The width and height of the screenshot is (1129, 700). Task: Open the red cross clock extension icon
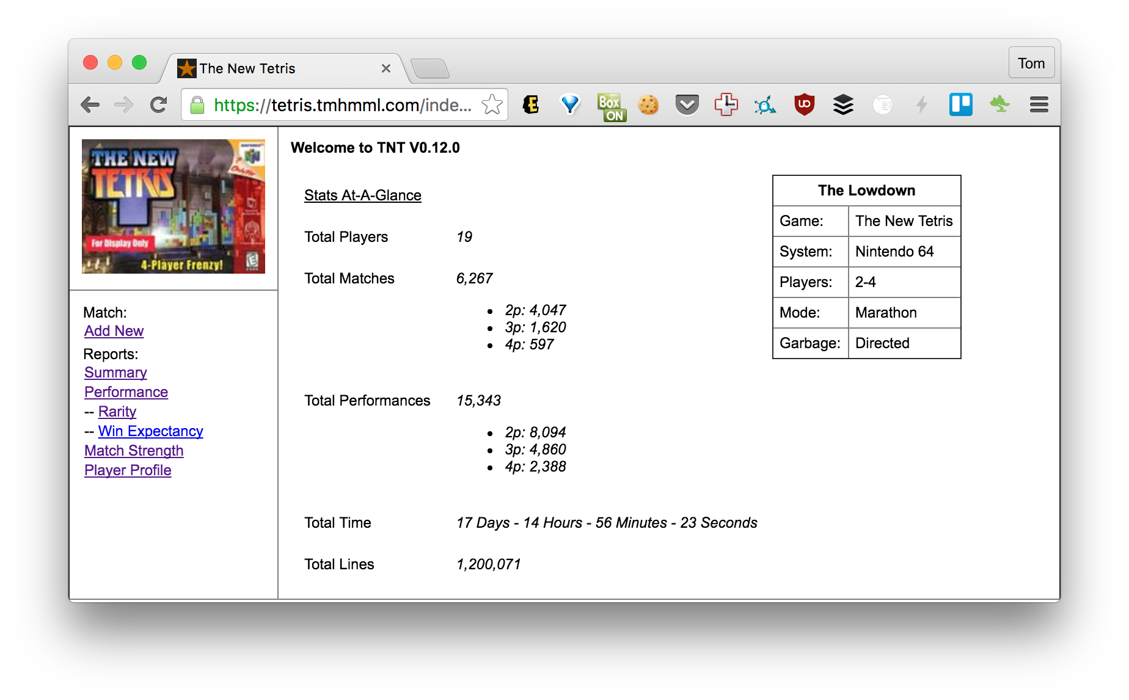[726, 105]
